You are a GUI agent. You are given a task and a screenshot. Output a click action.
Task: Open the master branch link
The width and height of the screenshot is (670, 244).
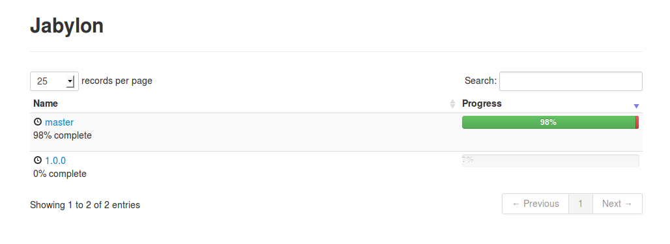[x=59, y=122]
